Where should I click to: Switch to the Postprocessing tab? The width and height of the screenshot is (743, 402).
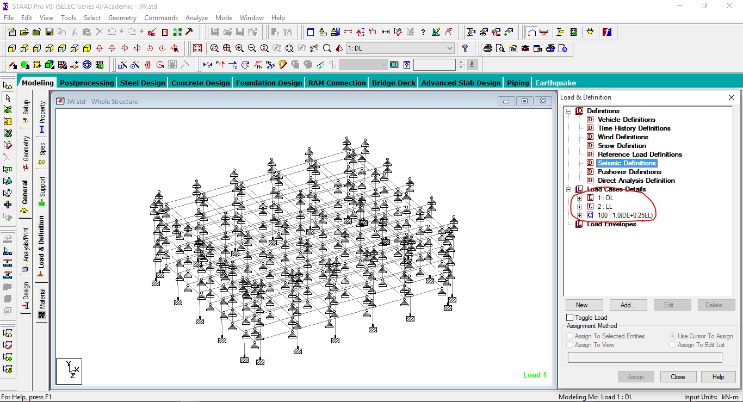point(88,82)
